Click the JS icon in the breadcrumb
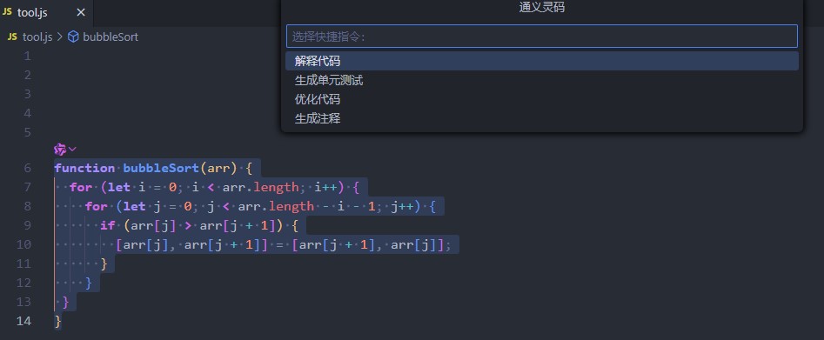824x340 pixels. pos(12,37)
